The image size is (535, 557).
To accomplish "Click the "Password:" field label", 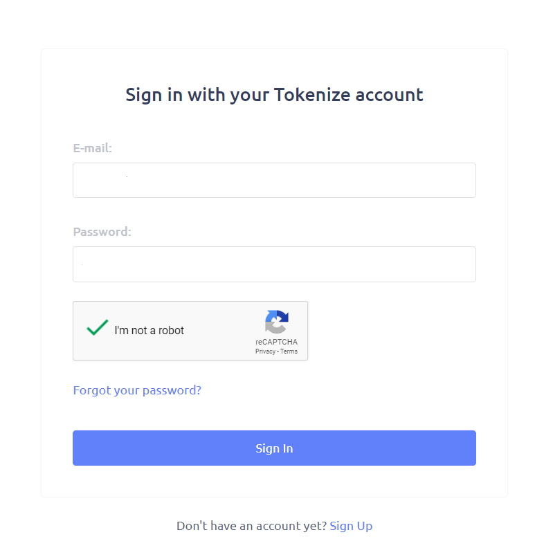I will coord(102,232).
